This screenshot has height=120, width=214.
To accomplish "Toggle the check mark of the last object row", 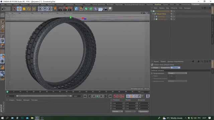I will click(174, 19).
